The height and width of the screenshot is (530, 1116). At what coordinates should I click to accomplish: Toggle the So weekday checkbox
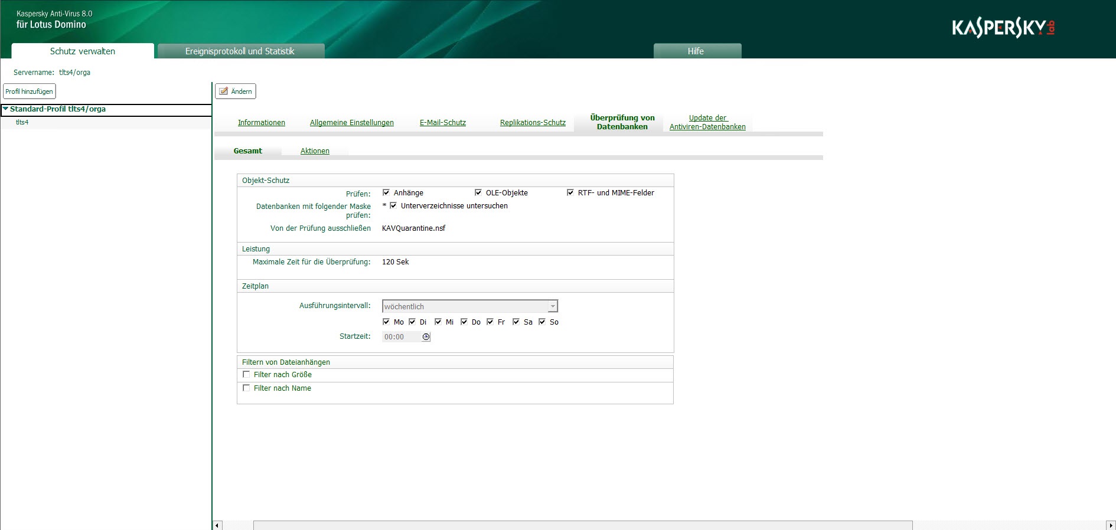[542, 322]
